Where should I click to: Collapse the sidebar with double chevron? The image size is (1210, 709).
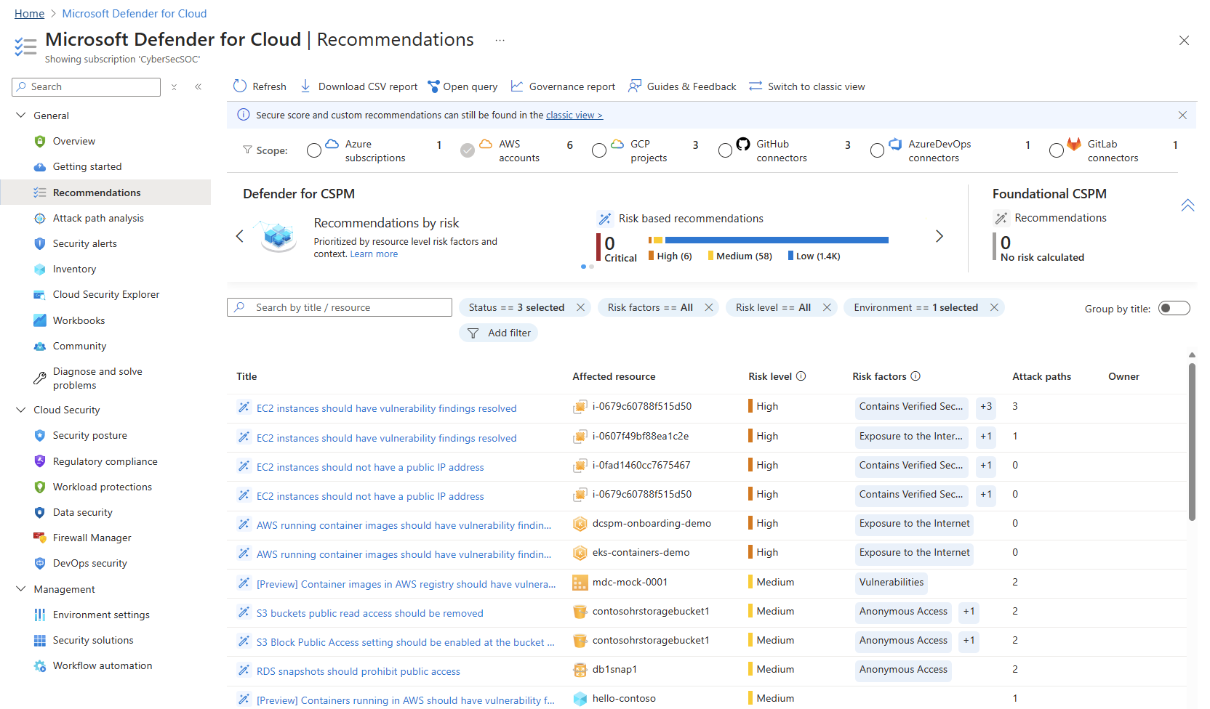(198, 86)
